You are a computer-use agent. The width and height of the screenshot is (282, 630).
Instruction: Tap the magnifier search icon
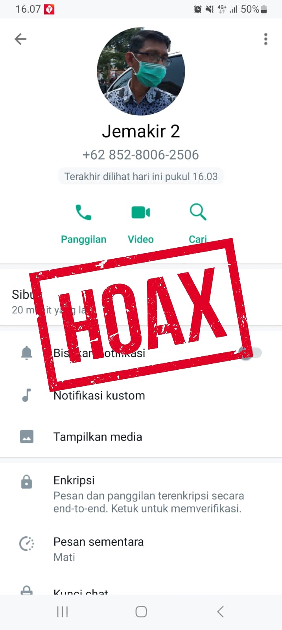[x=198, y=212]
